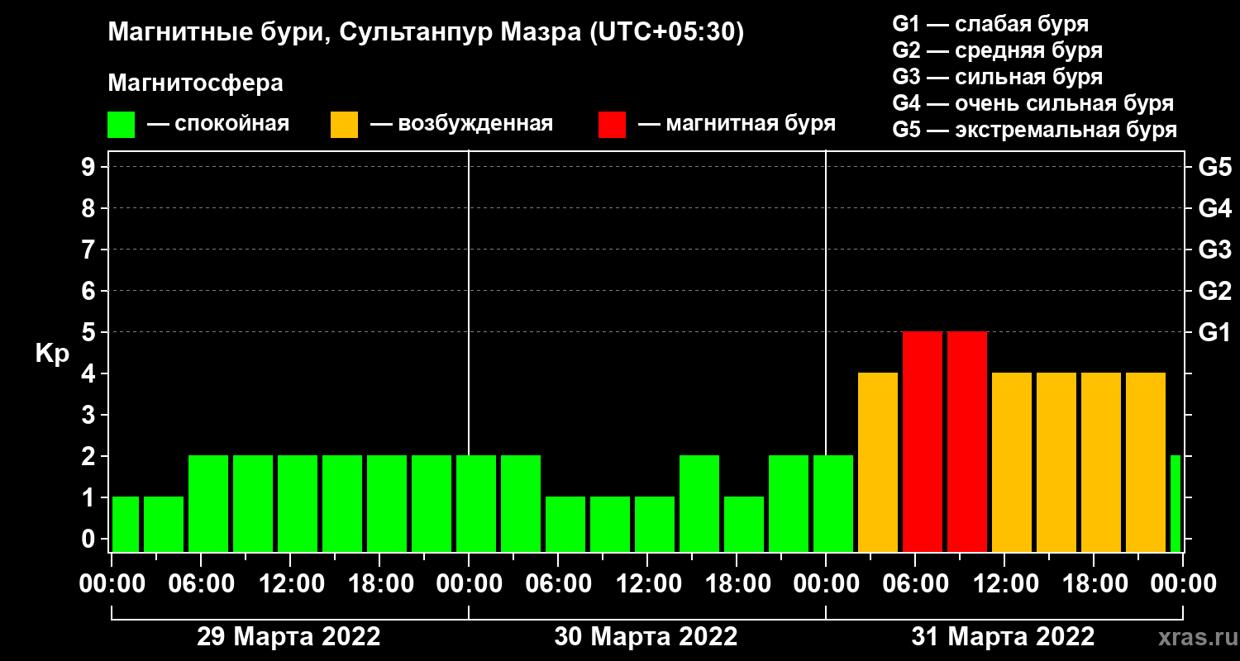Click the first green bar at 00:00 on 29 March
The height and width of the screenshot is (661, 1240).
[x=126, y=524]
